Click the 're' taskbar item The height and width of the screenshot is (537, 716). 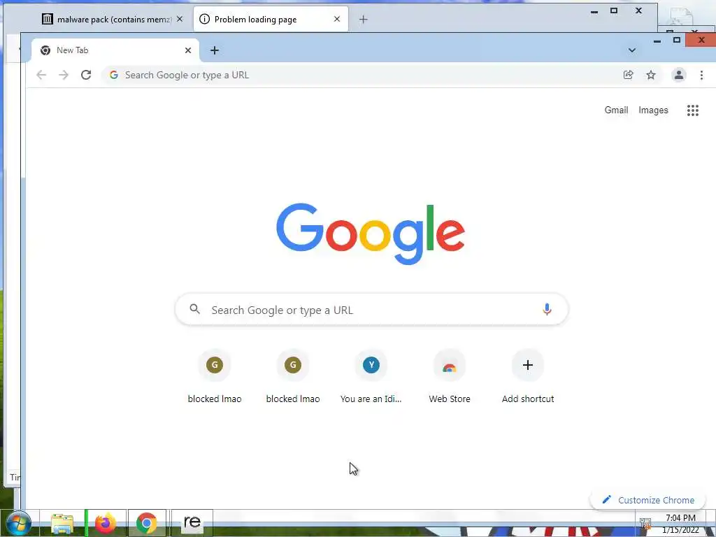pos(192,522)
